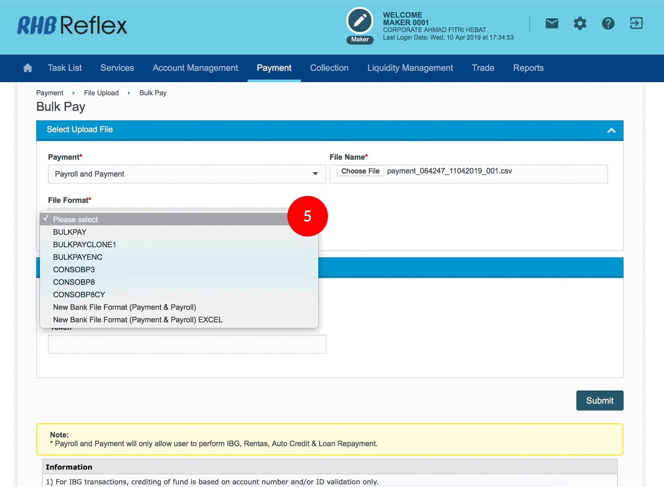The width and height of the screenshot is (664, 487).
Task: Click the logout icon in header
Action: [x=636, y=23]
